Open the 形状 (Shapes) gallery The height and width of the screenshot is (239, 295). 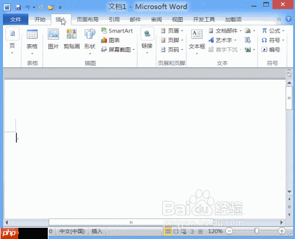(90, 41)
